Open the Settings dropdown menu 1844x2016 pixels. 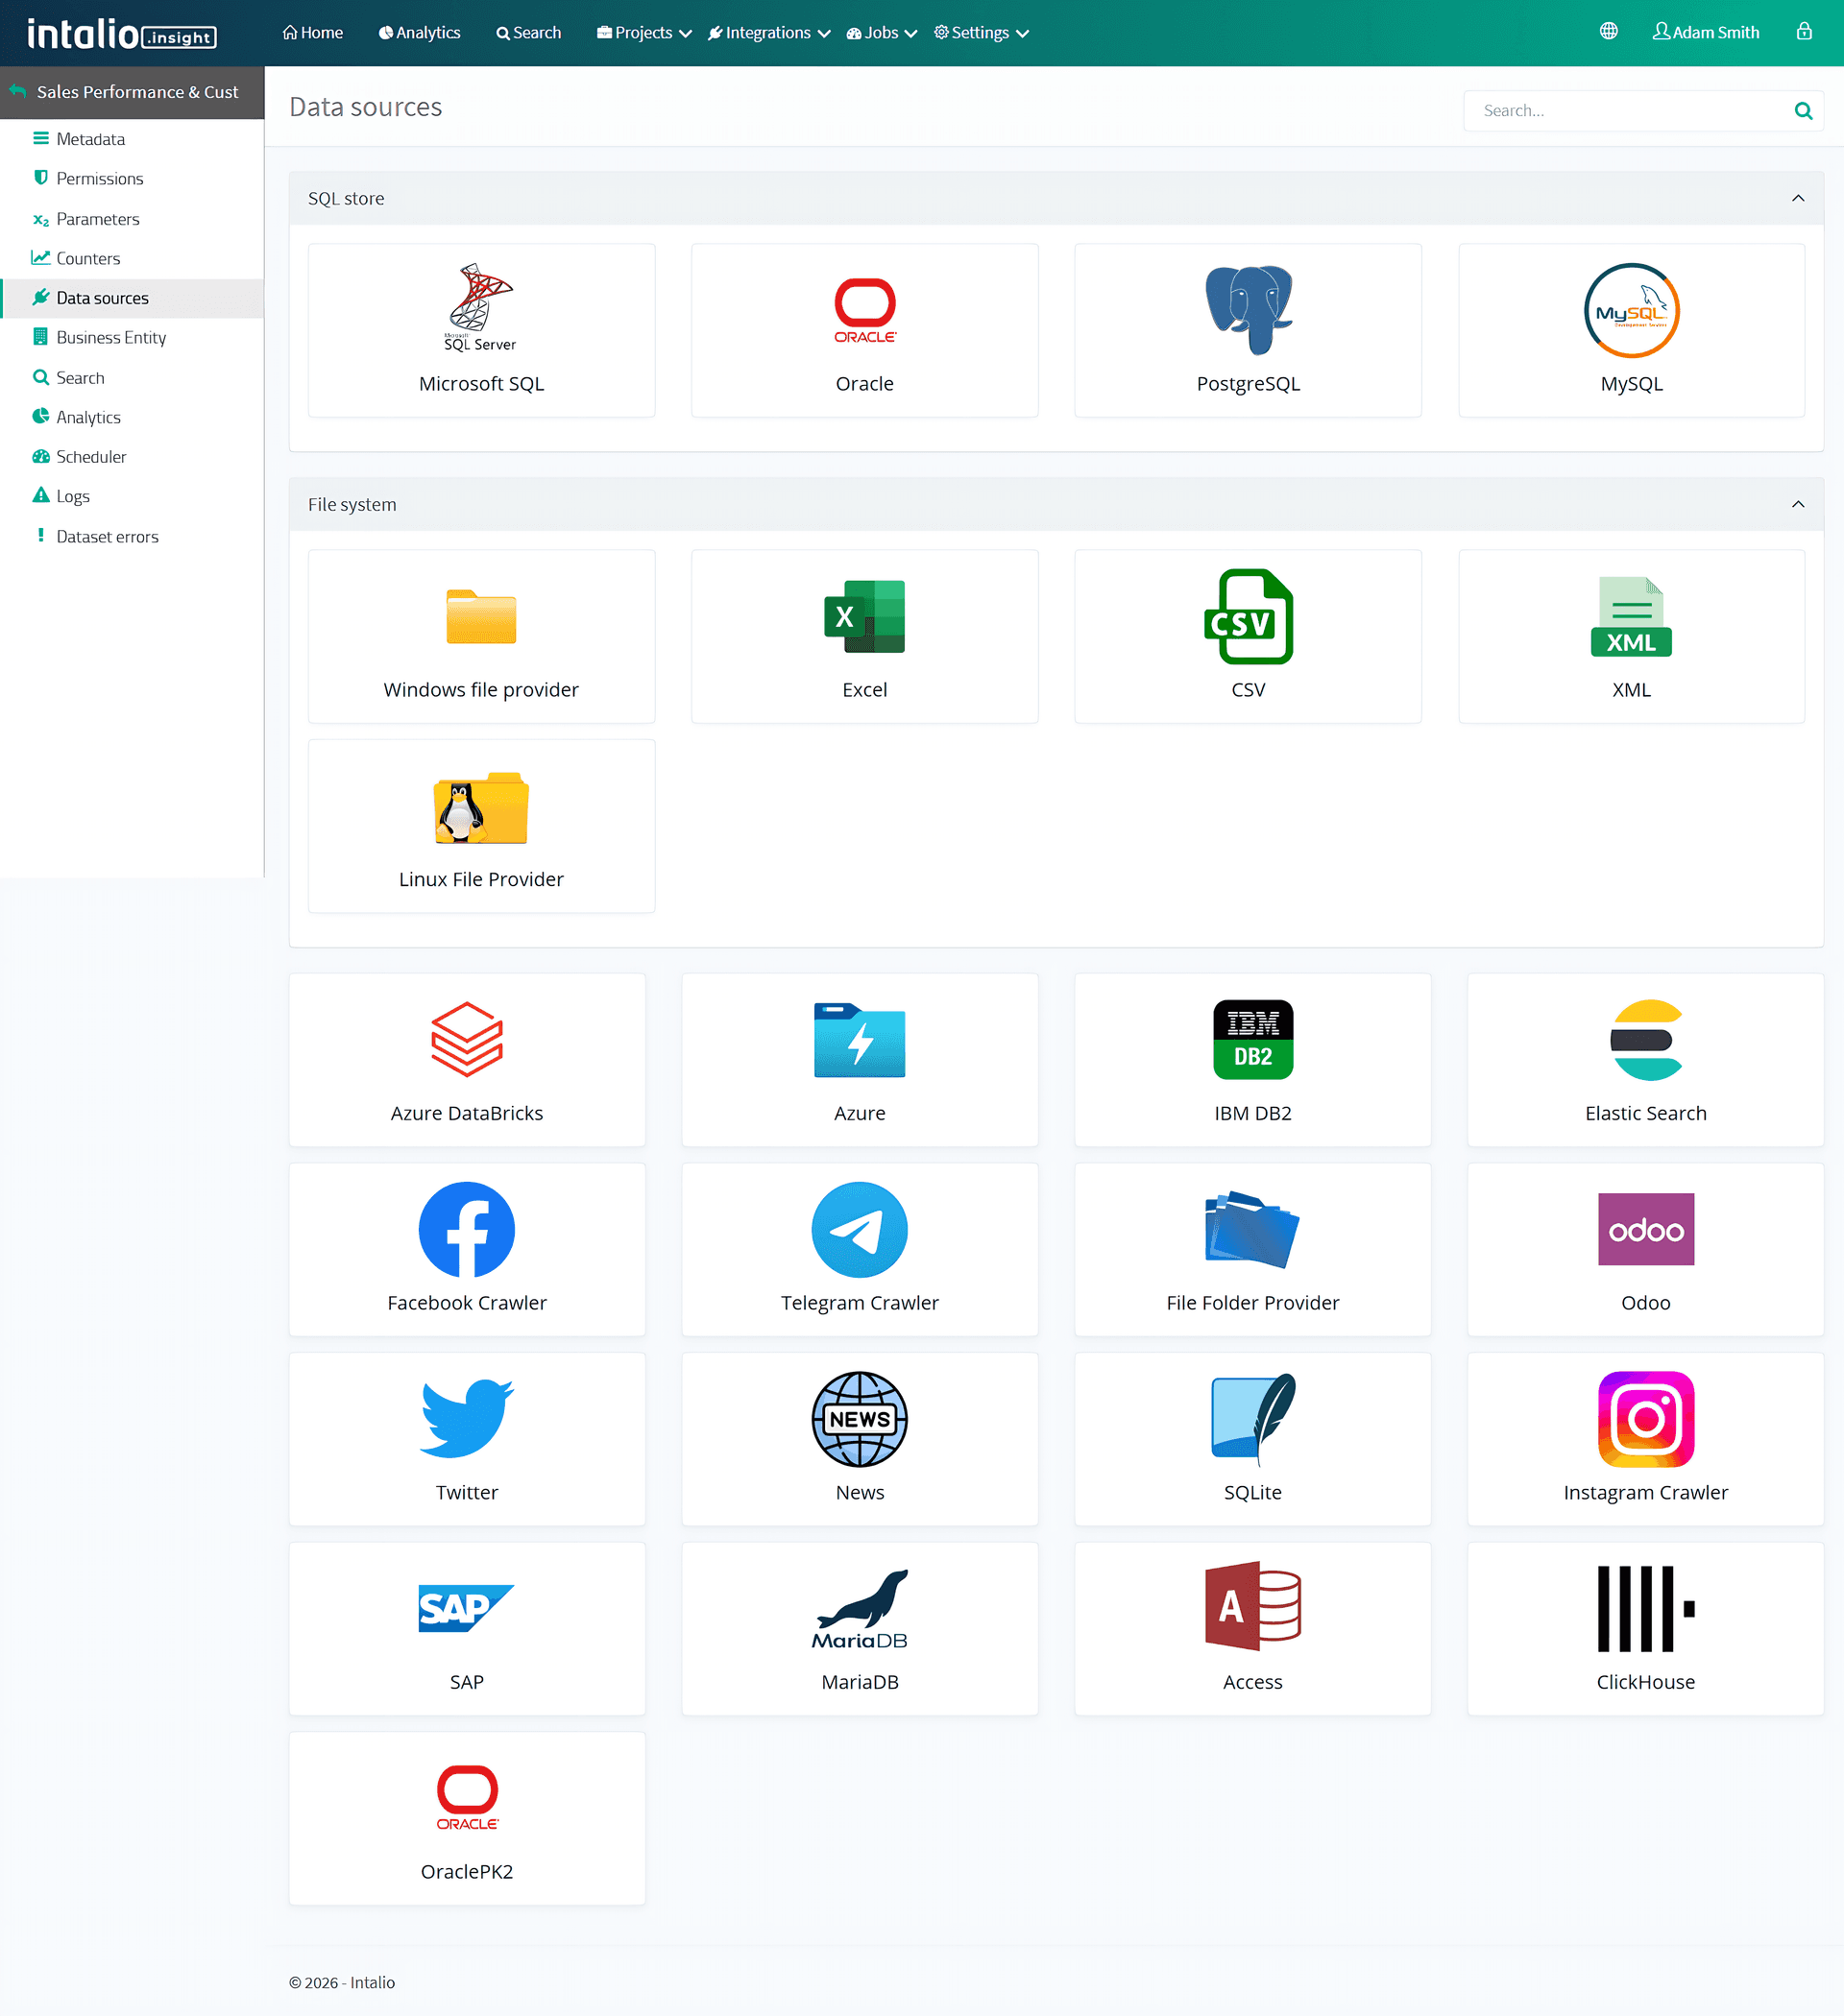tap(981, 33)
